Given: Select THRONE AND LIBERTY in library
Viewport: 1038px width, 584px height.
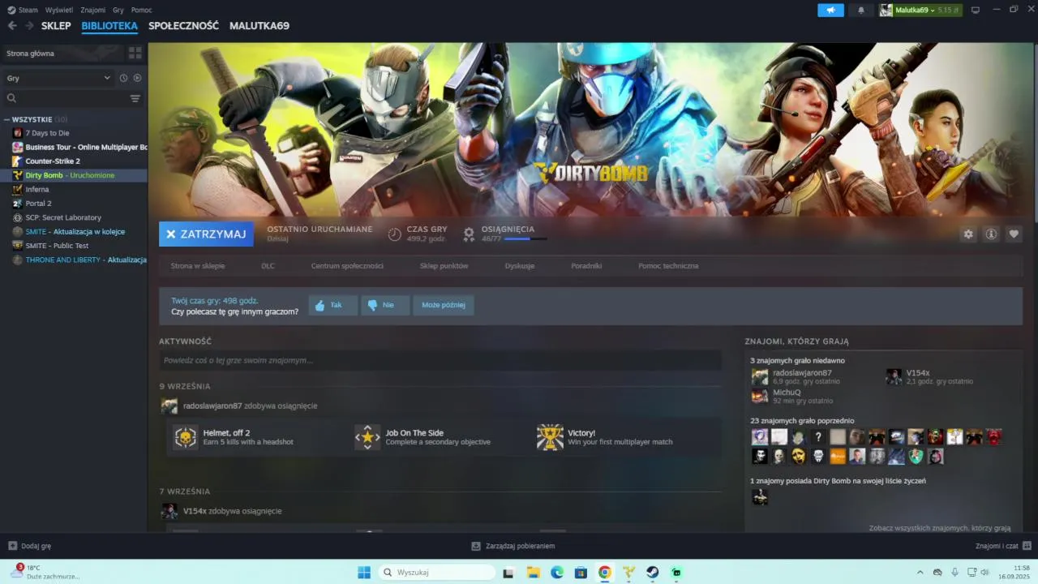Looking at the screenshot, I should point(74,260).
